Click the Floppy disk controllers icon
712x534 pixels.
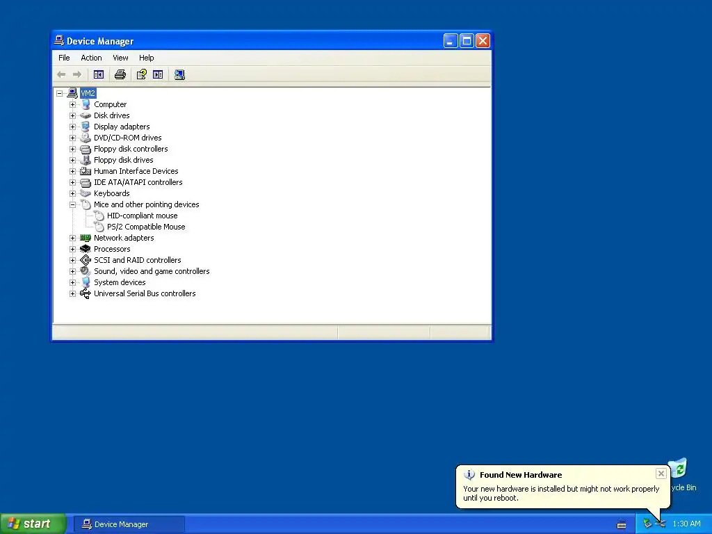[x=86, y=149]
